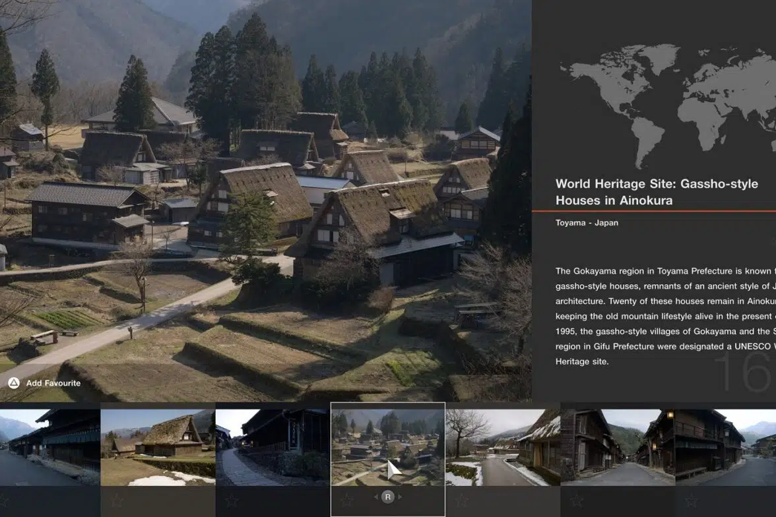The width and height of the screenshot is (776, 517).
Task: Click the right arrow next to R button
Action: [x=399, y=497]
